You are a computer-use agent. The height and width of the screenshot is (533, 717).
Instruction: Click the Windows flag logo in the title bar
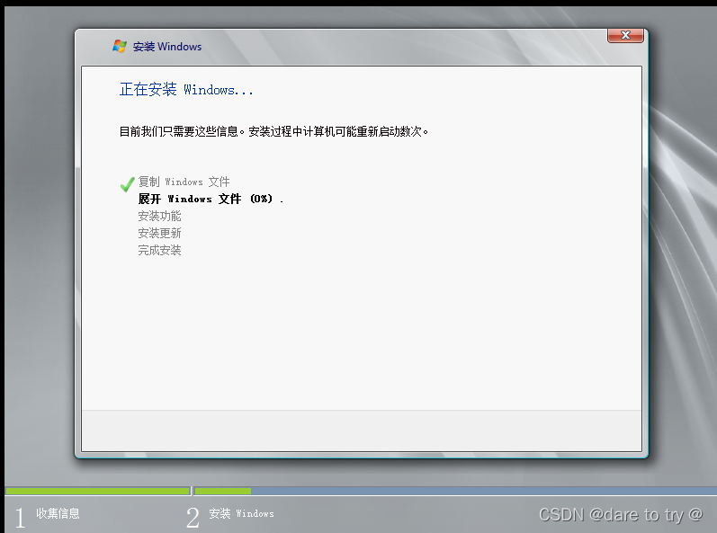click(x=120, y=46)
